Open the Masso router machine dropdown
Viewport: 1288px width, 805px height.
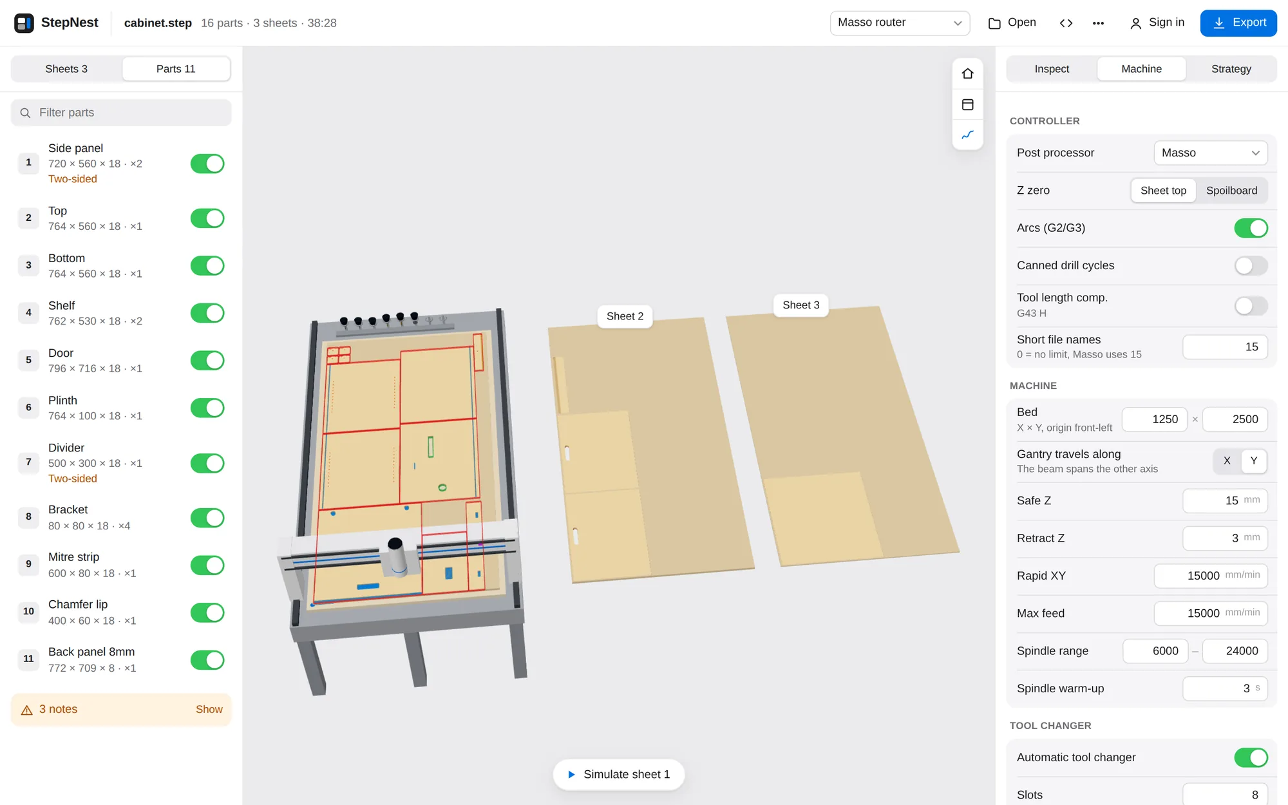900,23
